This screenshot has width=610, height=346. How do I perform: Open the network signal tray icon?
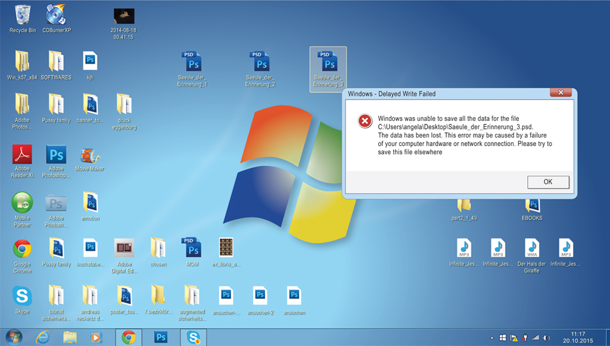[536, 338]
